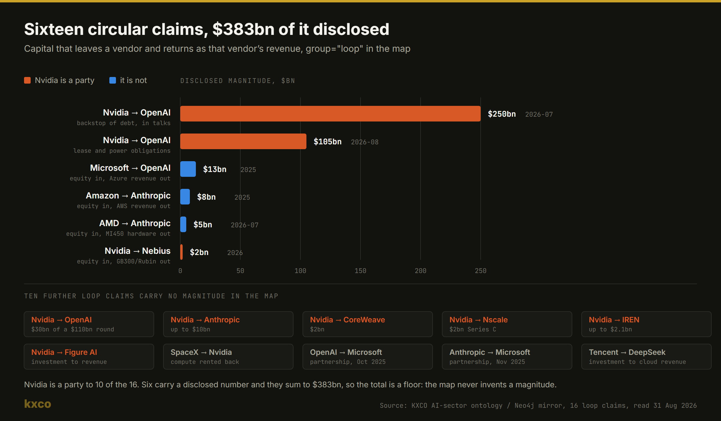Click 'equity in, AWS revenue out' subtitle

click(124, 206)
